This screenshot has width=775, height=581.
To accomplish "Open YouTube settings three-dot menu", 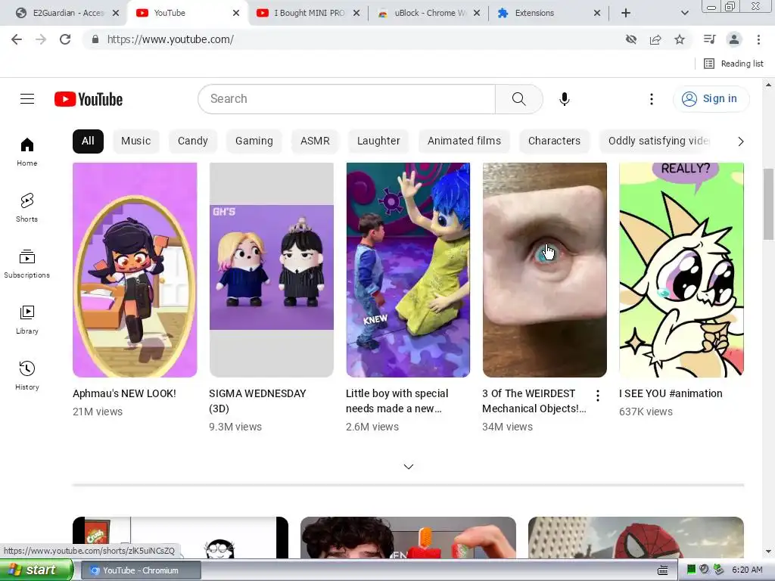I will (x=652, y=99).
